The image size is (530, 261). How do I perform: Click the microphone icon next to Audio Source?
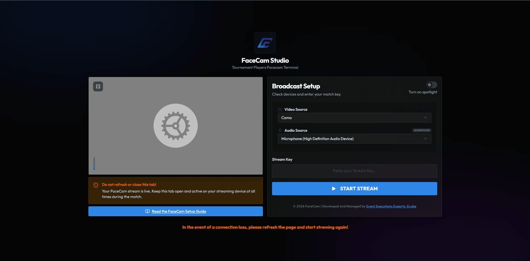coord(280,130)
